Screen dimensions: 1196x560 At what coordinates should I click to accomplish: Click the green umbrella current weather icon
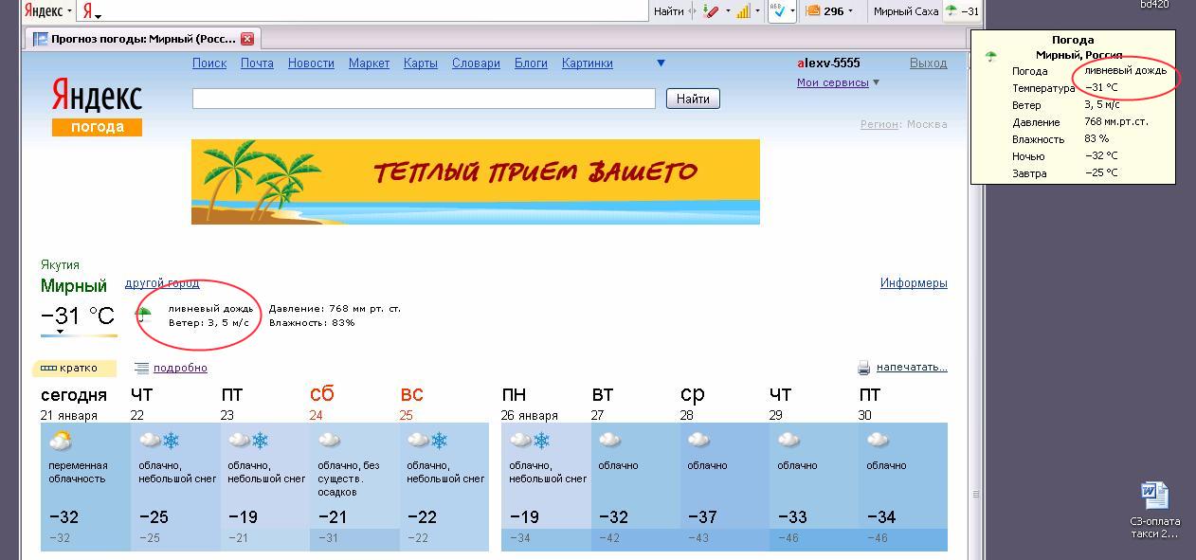(145, 315)
